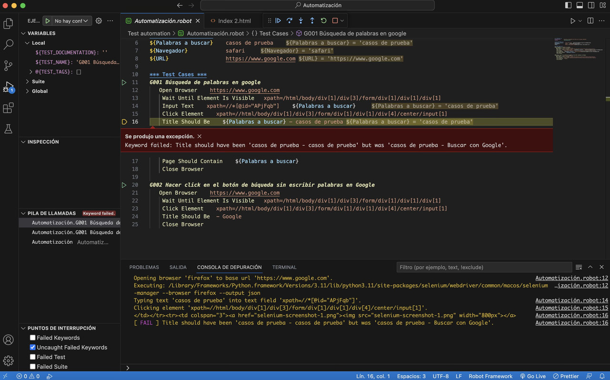Collapse the VARIABLES section
The image size is (610, 380).
click(23, 33)
